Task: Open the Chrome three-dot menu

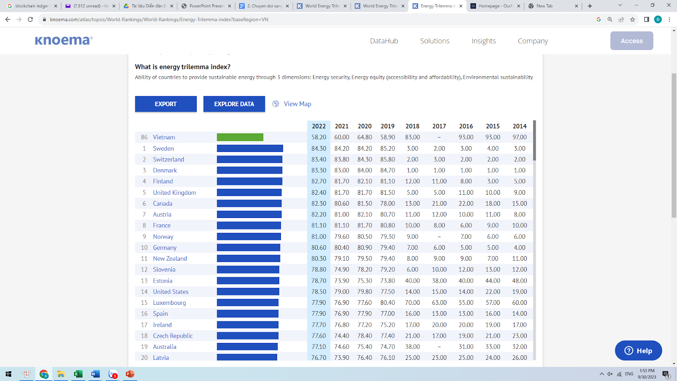Action: pos(669,19)
